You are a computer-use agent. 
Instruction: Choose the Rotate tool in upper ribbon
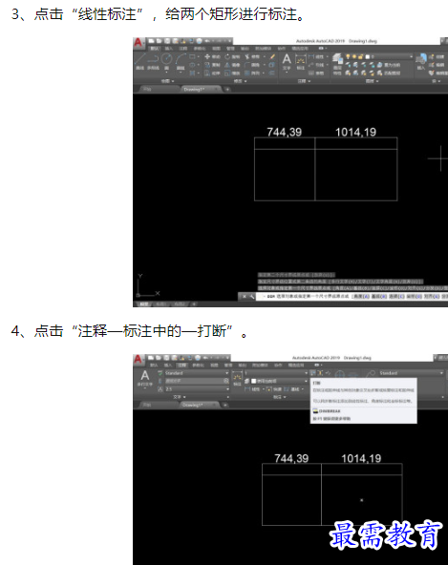click(x=232, y=57)
